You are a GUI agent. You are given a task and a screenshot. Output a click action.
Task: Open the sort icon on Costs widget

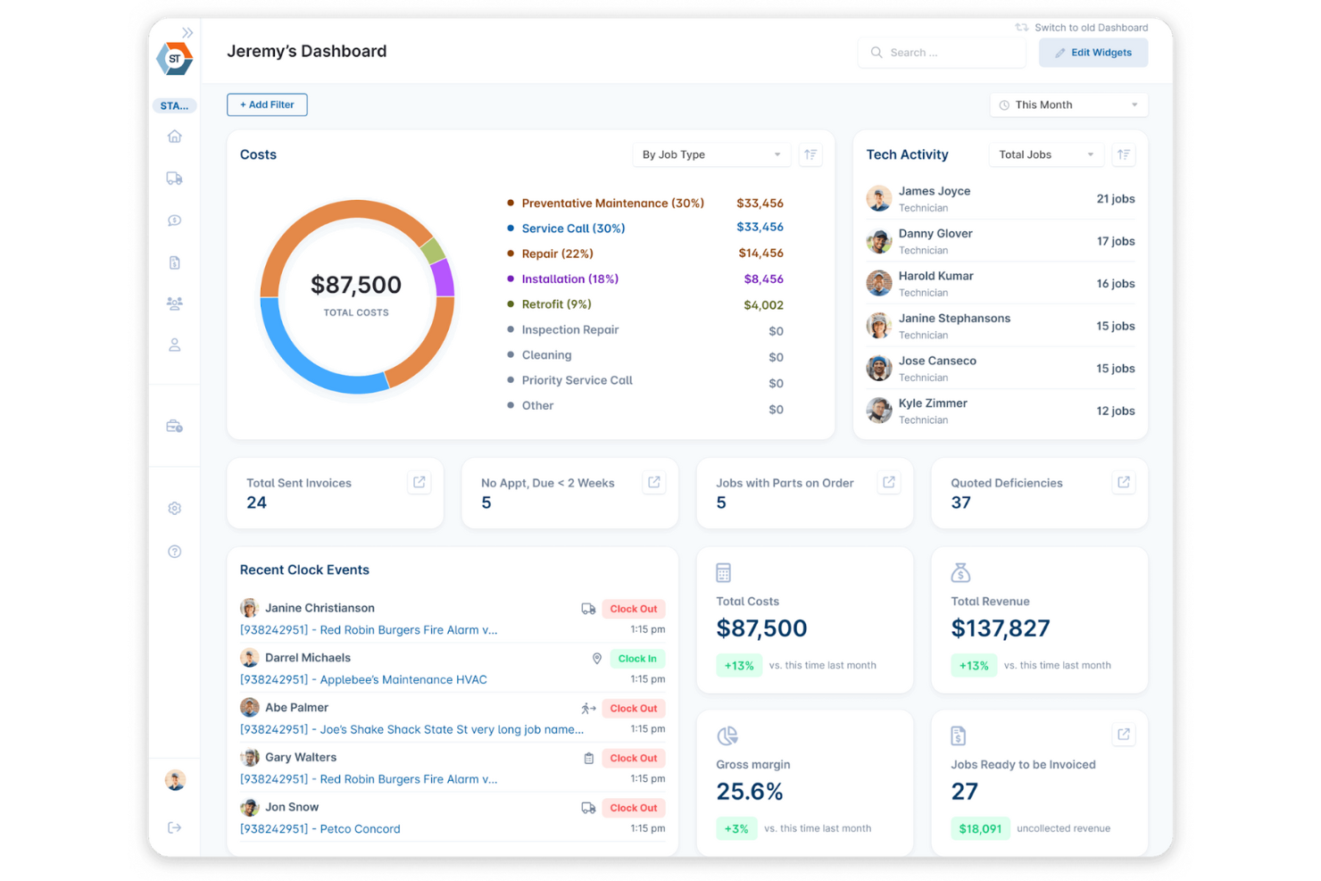pos(810,154)
